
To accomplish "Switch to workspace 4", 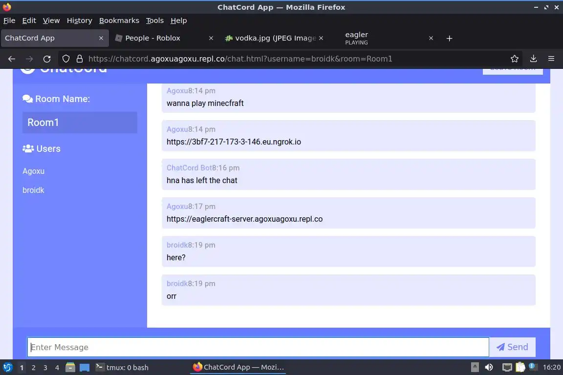I will tap(57, 368).
